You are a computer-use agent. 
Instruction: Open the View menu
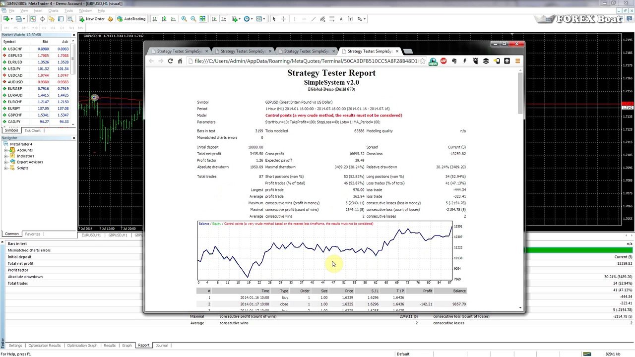click(x=24, y=10)
